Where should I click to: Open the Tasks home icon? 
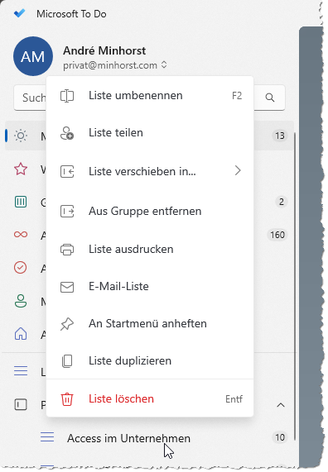pyautogui.click(x=21, y=334)
